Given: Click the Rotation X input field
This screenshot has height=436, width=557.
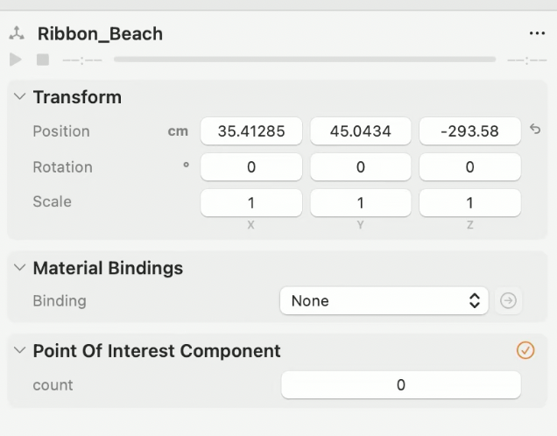Looking at the screenshot, I should click(x=251, y=167).
